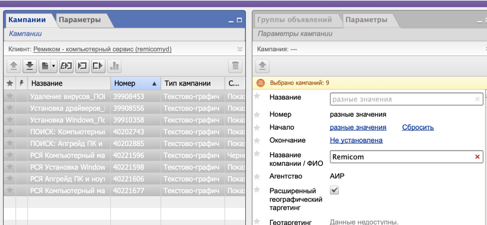This screenshot has height=225, width=487.
Task: Star the РСЯ Апгрейд ПК и ноут campaign row
Action: tap(9, 178)
